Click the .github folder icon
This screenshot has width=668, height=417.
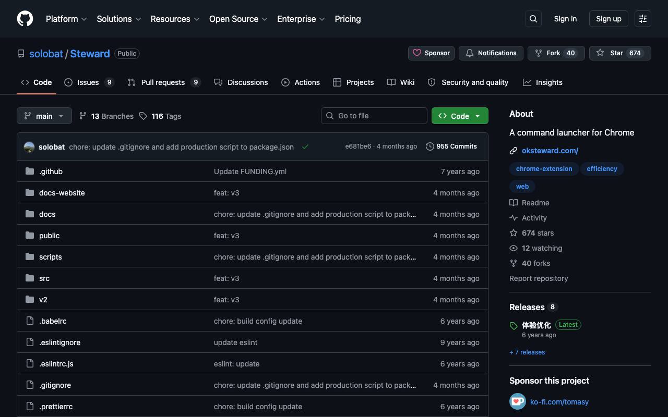[30, 171]
